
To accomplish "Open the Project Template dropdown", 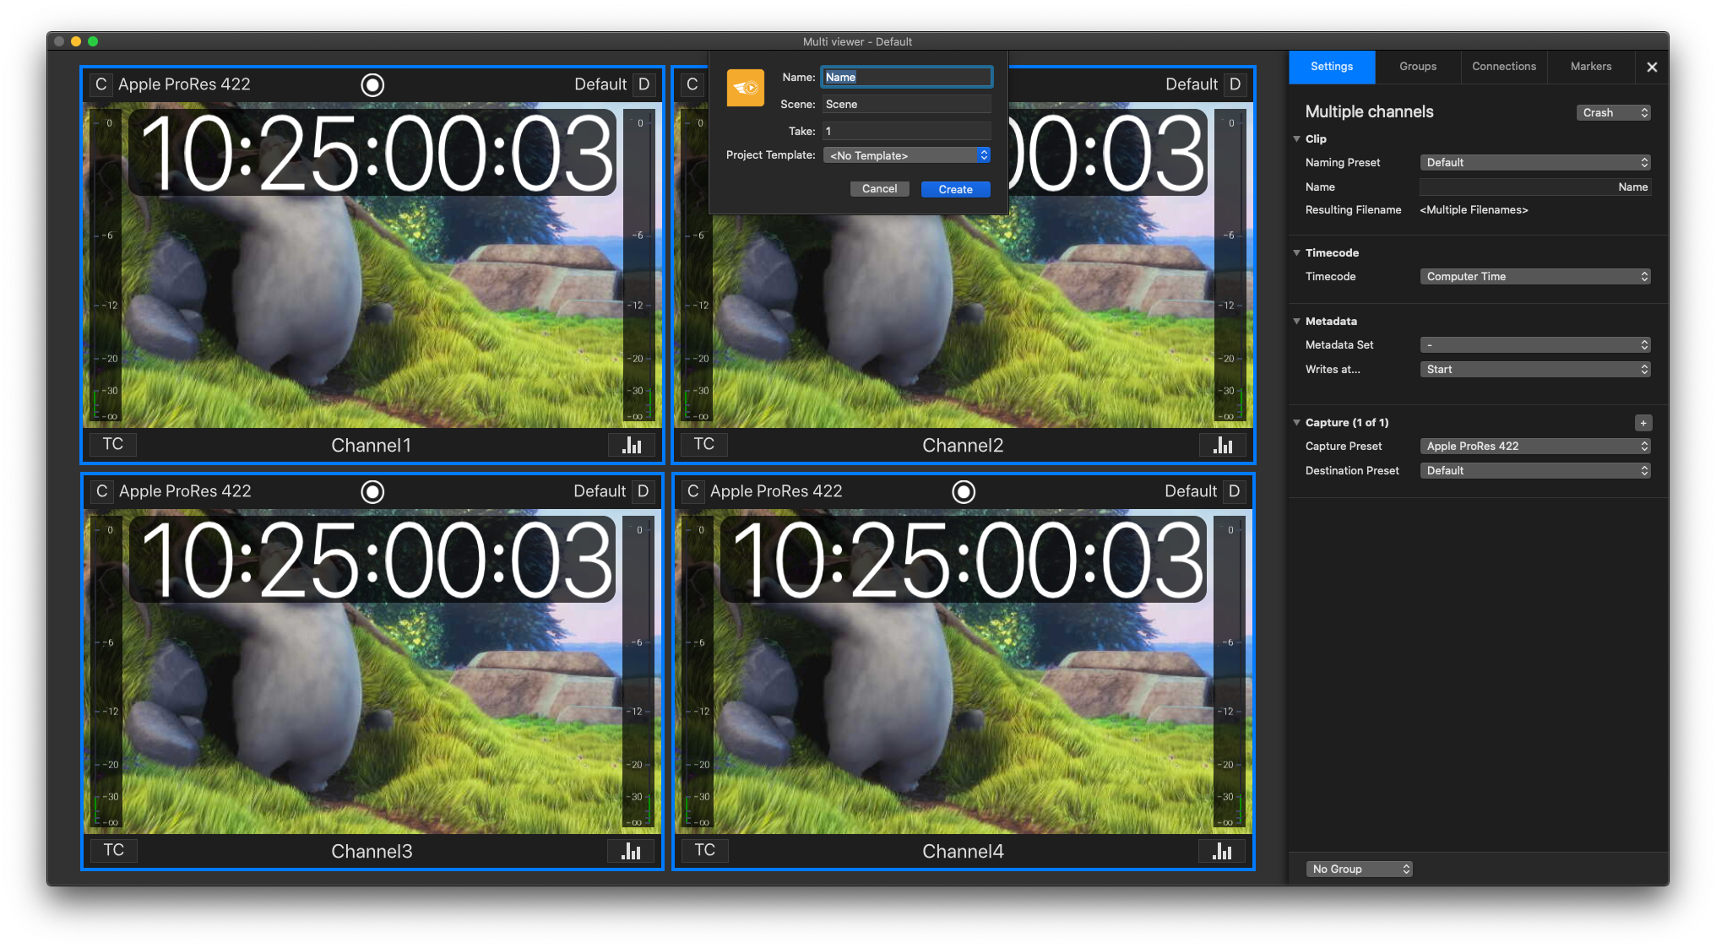I will (x=907, y=155).
